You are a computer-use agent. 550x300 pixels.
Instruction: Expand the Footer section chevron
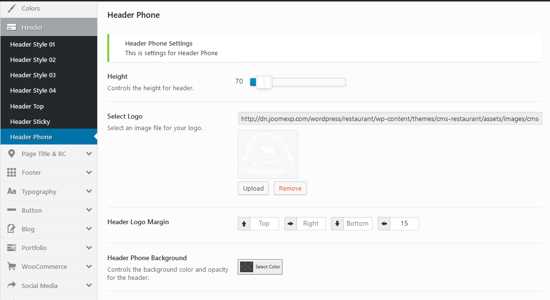[x=89, y=172]
